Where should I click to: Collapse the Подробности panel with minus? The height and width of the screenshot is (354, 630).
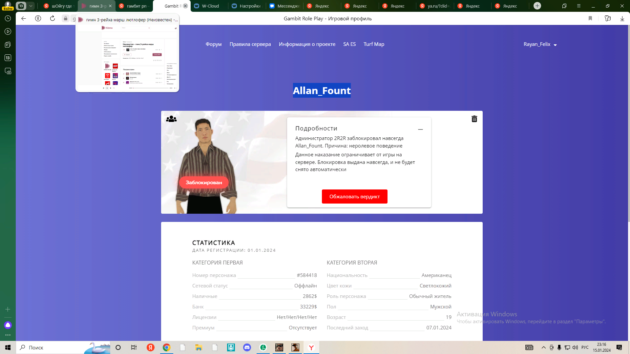pos(420,129)
